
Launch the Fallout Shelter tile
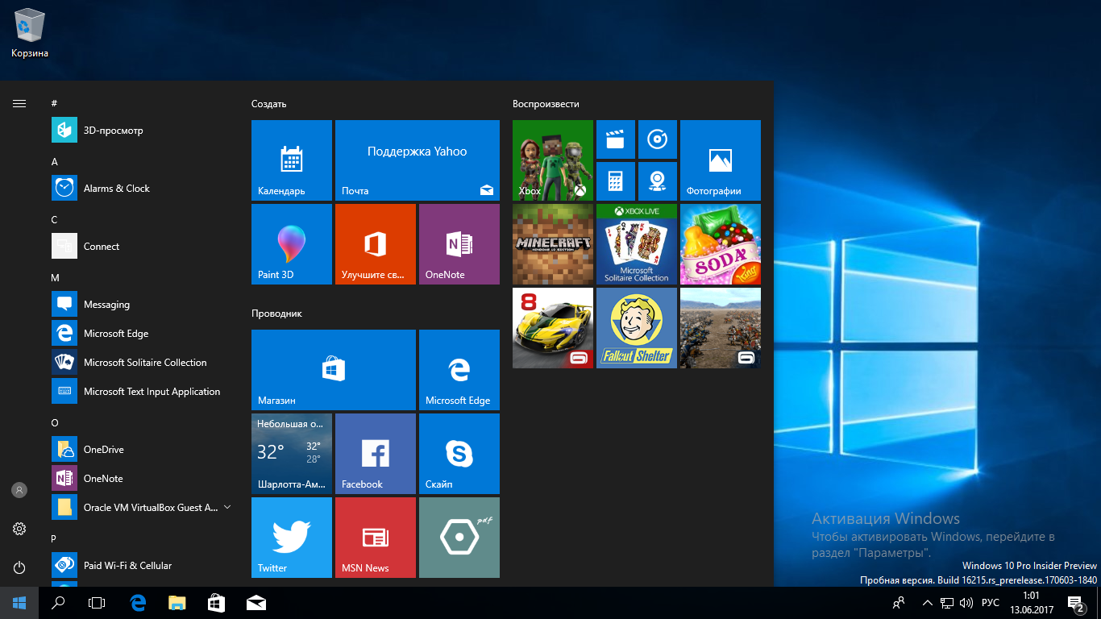point(637,328)
